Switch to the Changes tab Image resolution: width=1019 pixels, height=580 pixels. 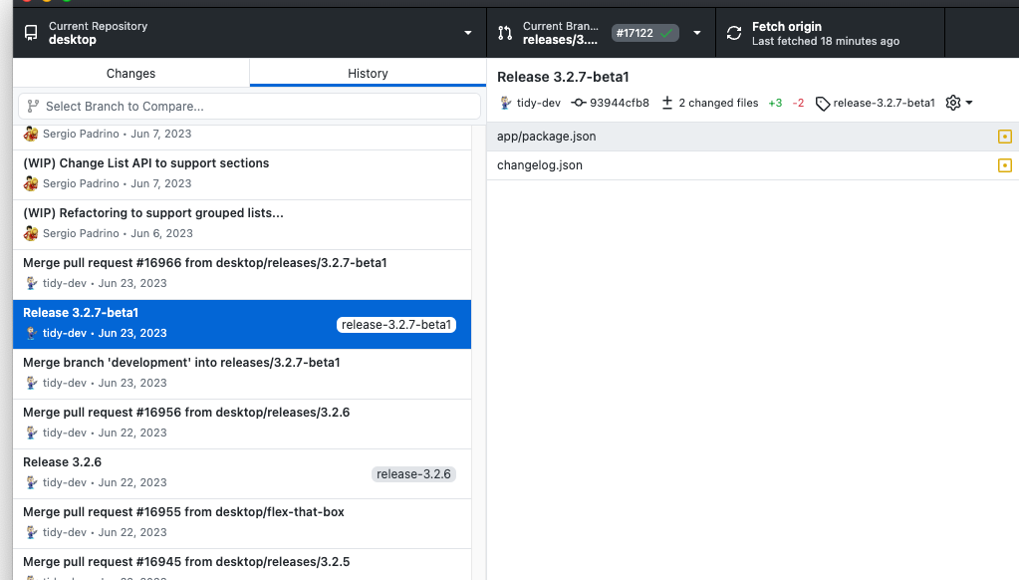[x=130, y=73]
